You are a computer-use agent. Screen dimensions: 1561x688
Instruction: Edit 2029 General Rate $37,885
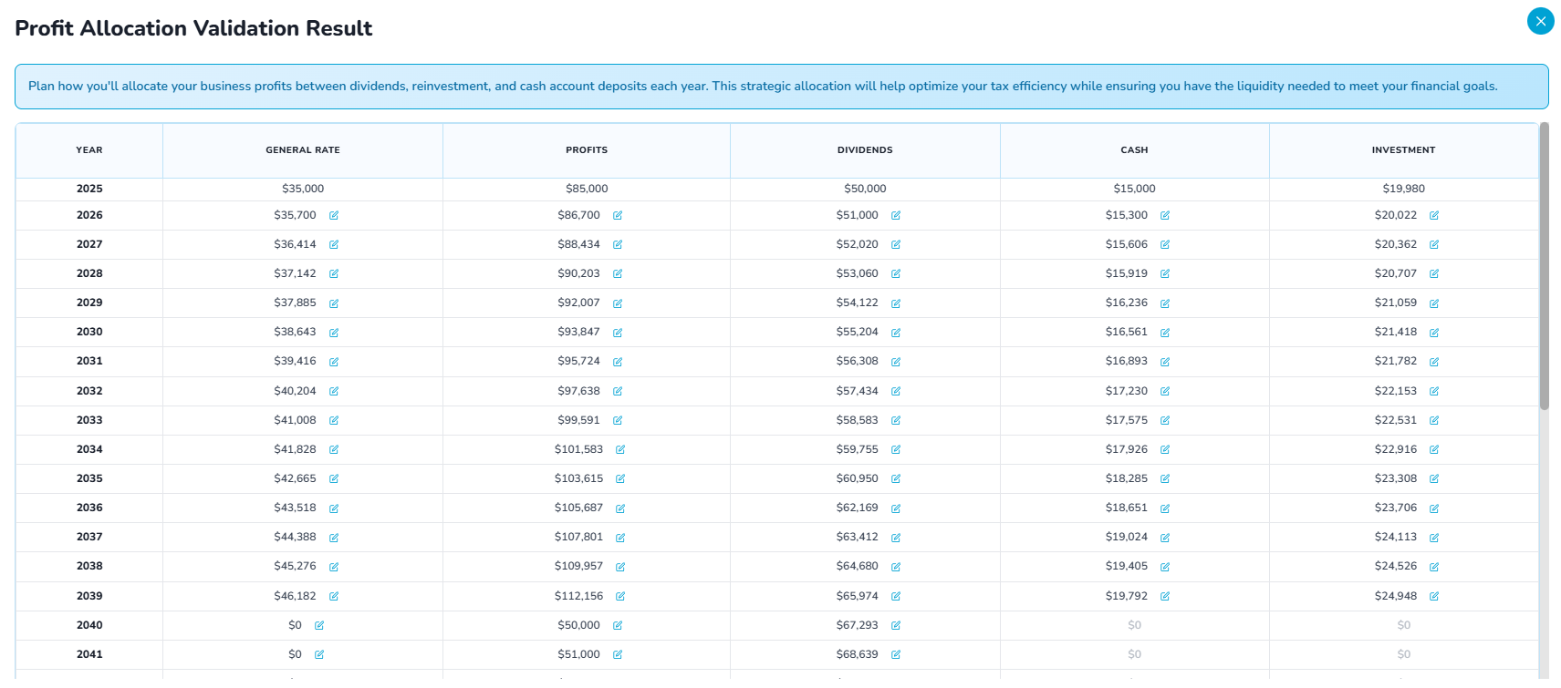point(334,303)
